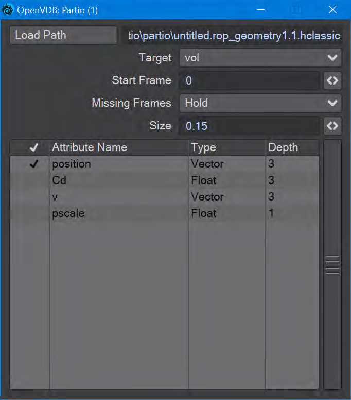Click the Start Frame envelope arrows button
The height and width of the screenshot is (400, 351).
332,80
